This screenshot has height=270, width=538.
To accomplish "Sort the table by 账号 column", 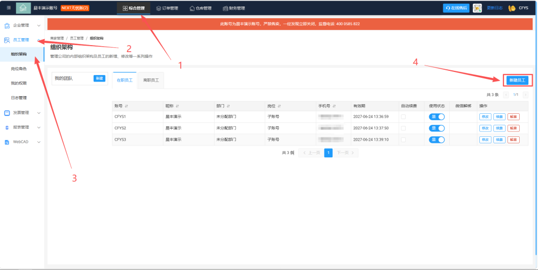I will [126, 106].
